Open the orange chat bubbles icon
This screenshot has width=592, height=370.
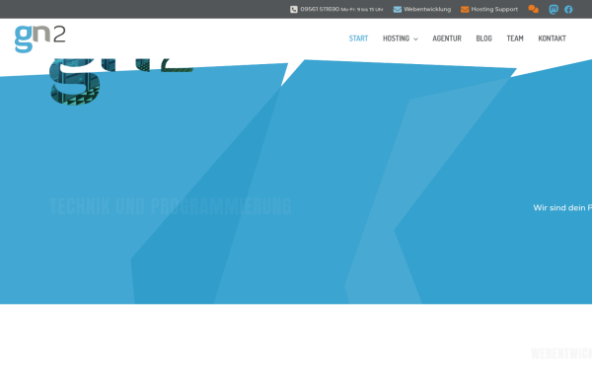click(533, 9)
